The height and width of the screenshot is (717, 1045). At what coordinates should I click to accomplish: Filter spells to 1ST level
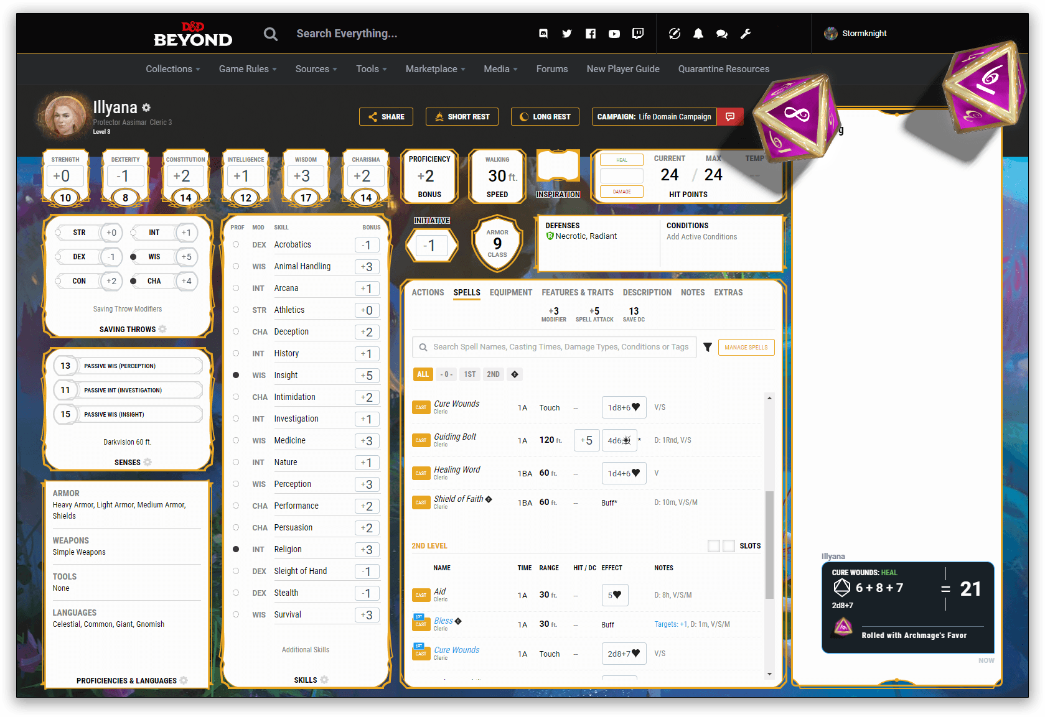point(470,374)
